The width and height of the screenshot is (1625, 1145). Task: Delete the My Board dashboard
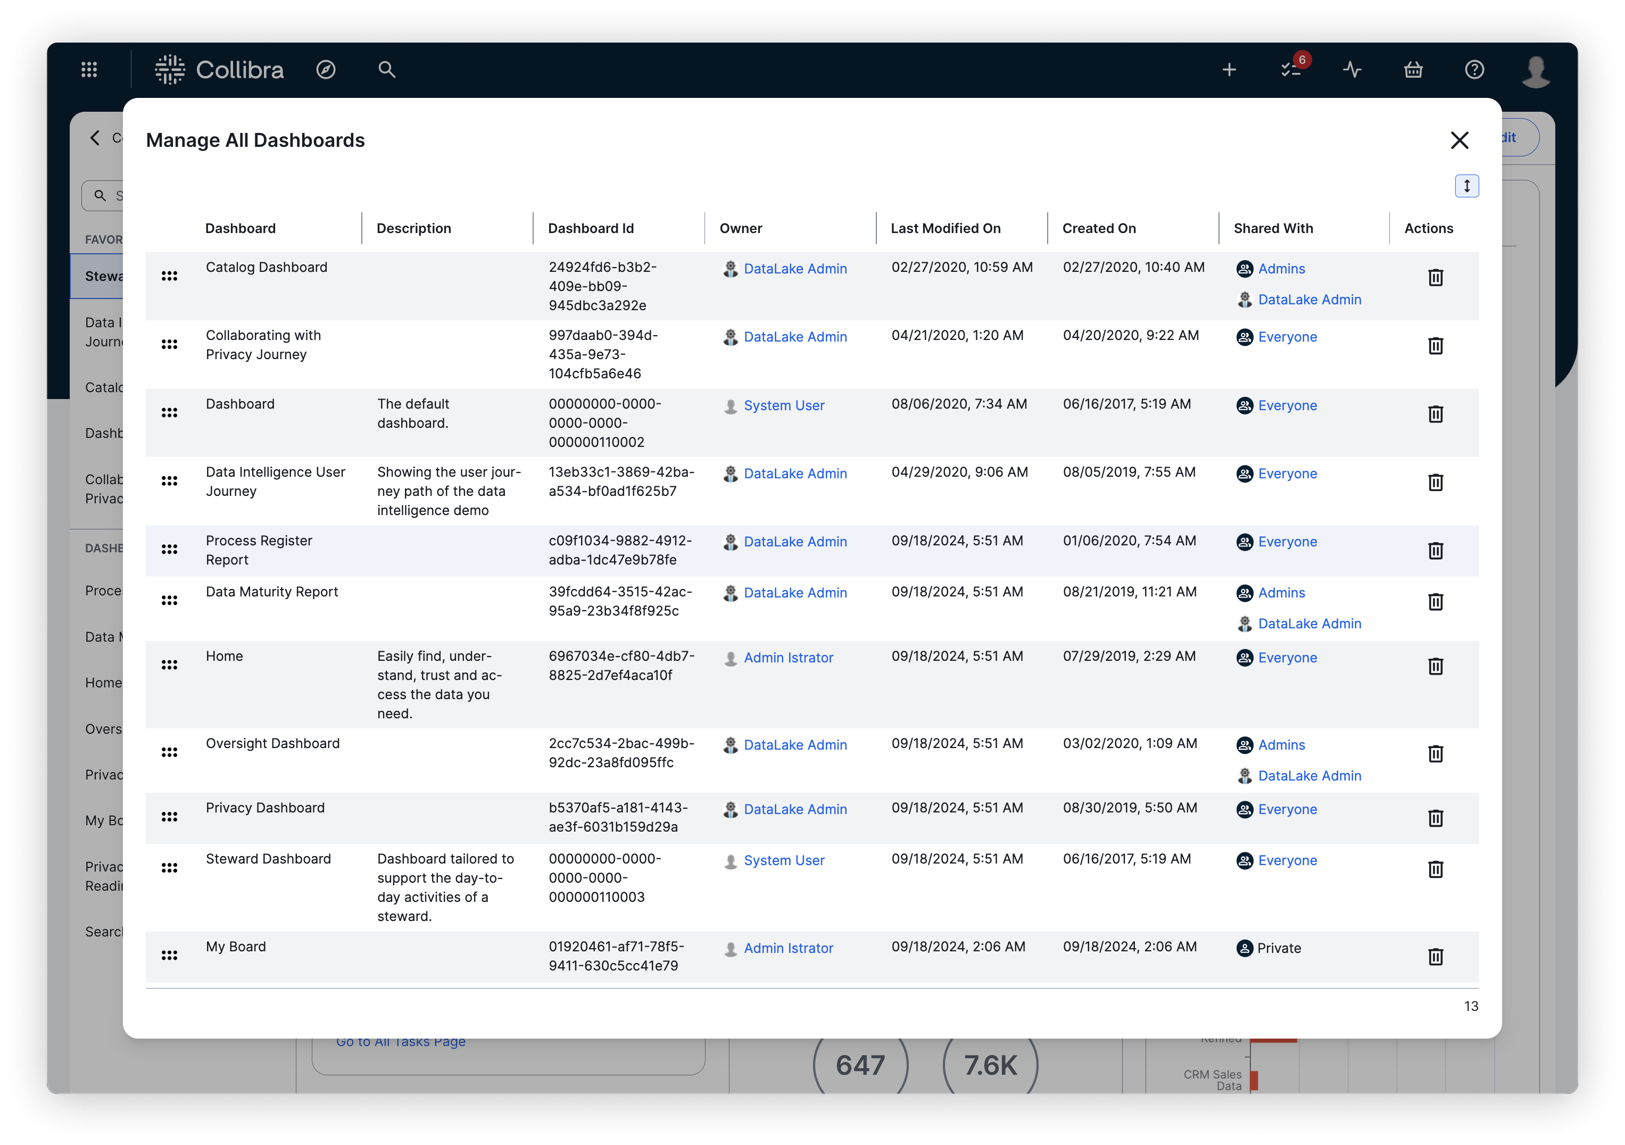pyautogui.click(x=1436, y=957)
